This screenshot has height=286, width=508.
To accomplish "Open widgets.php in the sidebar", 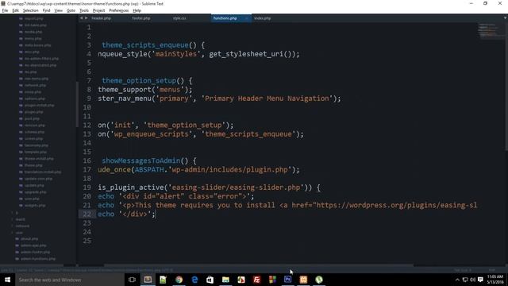I will click(x=35, y=205).
